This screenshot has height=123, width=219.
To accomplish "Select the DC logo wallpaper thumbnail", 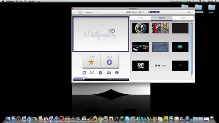I will (x=140, y=66).
